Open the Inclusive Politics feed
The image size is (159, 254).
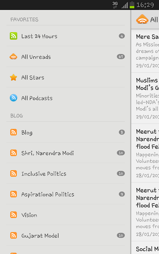(x=66, y=173)
